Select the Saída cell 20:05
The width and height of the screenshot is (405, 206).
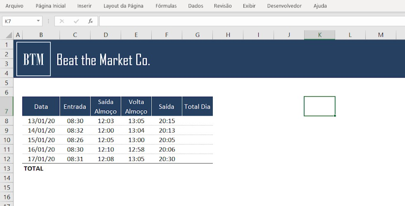click(167, 140)
